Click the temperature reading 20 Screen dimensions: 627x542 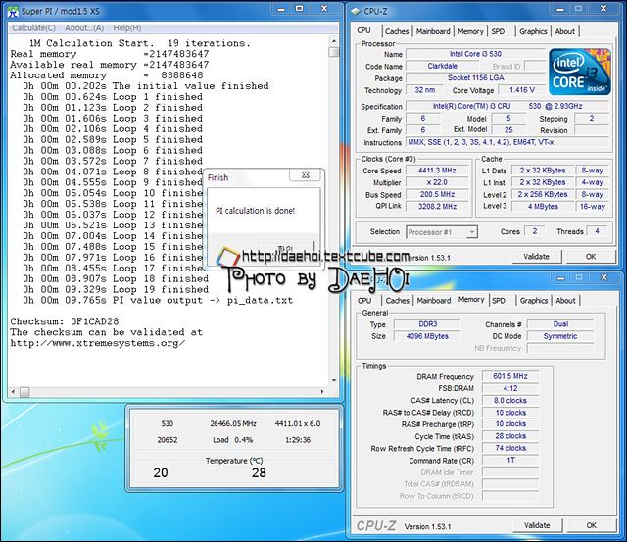(161, 472)
